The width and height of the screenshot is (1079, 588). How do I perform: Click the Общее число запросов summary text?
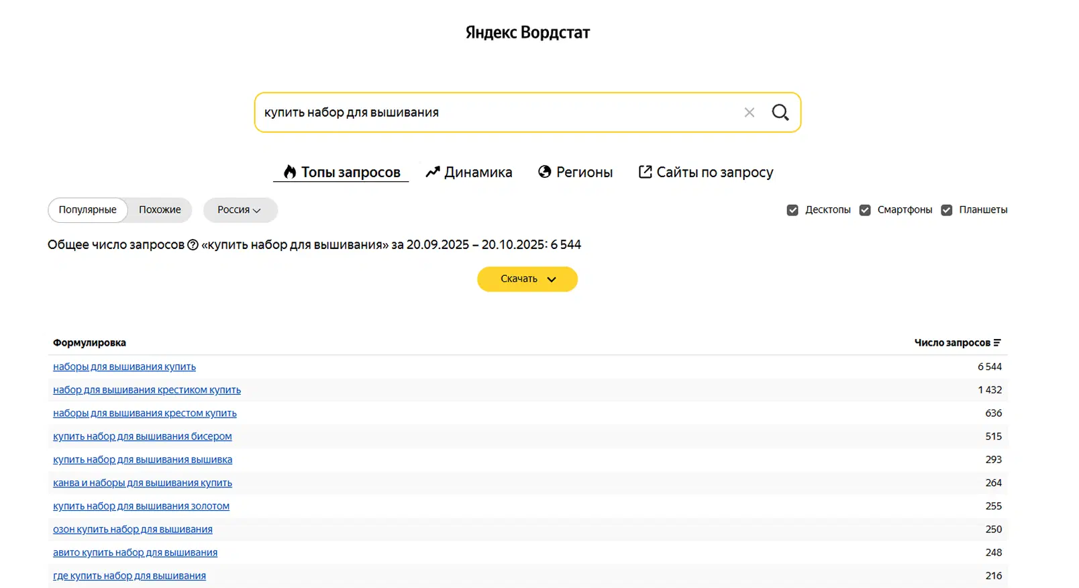314,245
